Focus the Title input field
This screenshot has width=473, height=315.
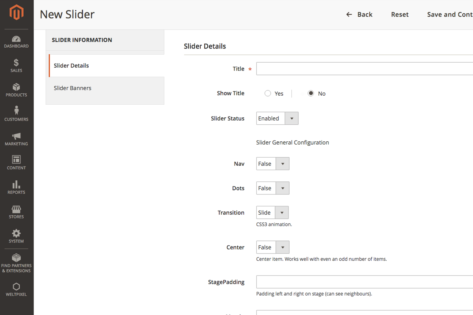pyautogui.click(x=365, y=69)
